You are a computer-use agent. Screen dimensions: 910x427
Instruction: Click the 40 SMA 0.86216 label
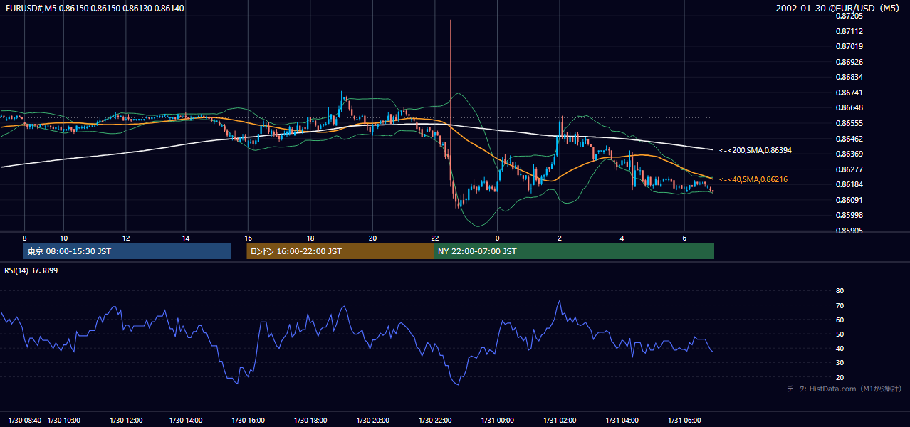(753, 180)
